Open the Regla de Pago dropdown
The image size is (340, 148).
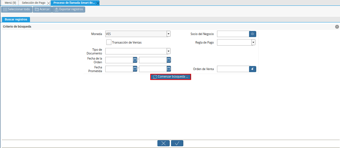pos(253,43)
